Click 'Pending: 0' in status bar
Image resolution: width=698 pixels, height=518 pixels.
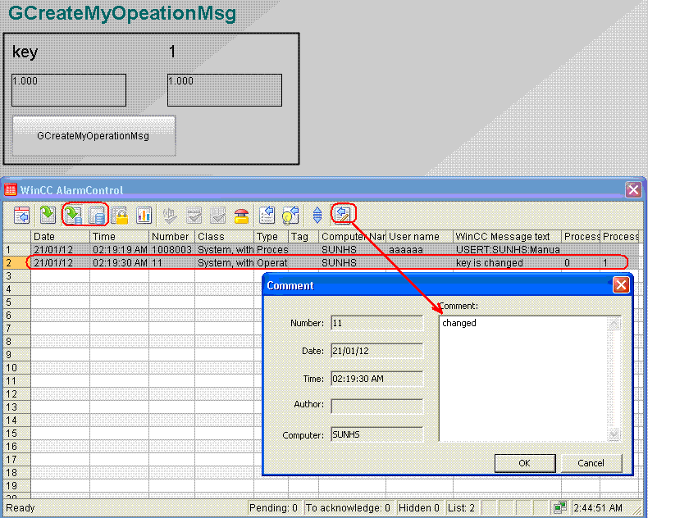273,507
